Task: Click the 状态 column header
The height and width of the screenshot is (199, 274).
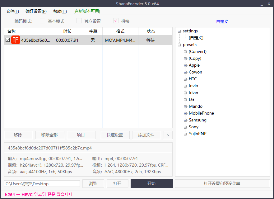Action: point(151,31)
